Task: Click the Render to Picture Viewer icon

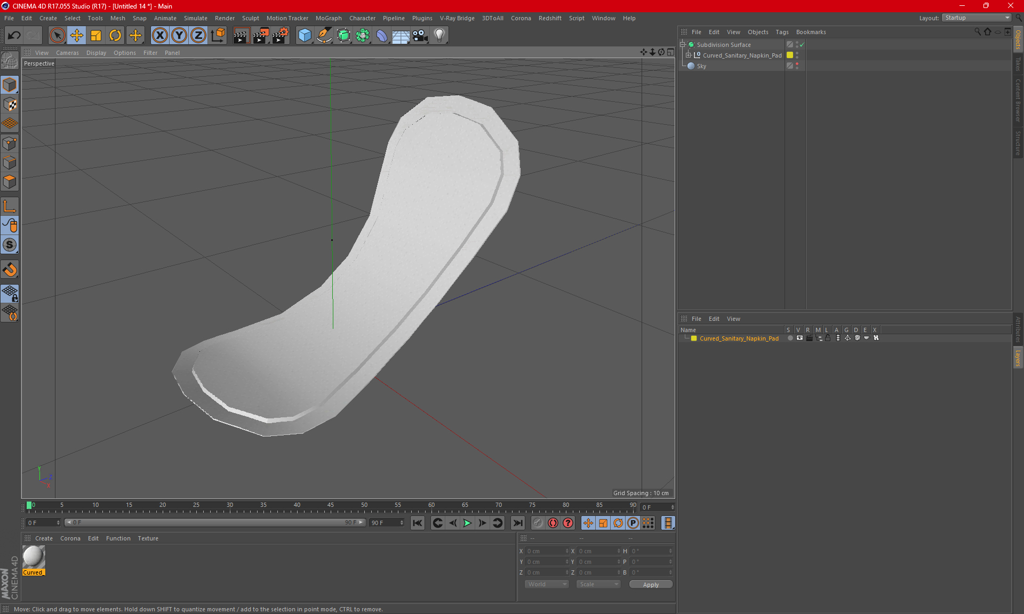Action: click(261, 35)
